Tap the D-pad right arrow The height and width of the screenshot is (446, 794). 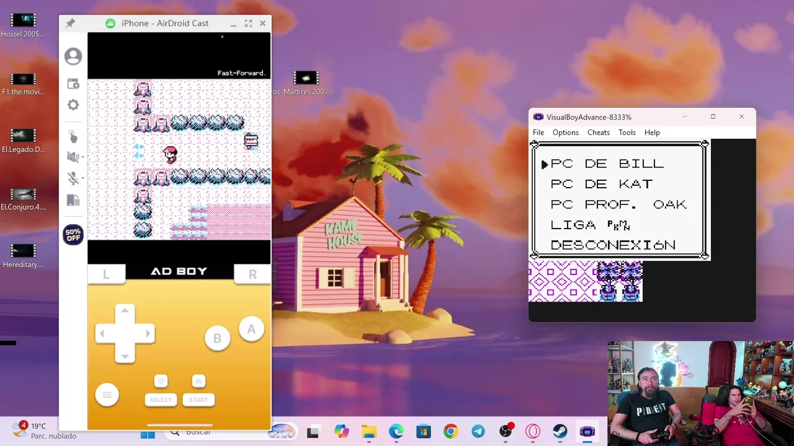148,333
